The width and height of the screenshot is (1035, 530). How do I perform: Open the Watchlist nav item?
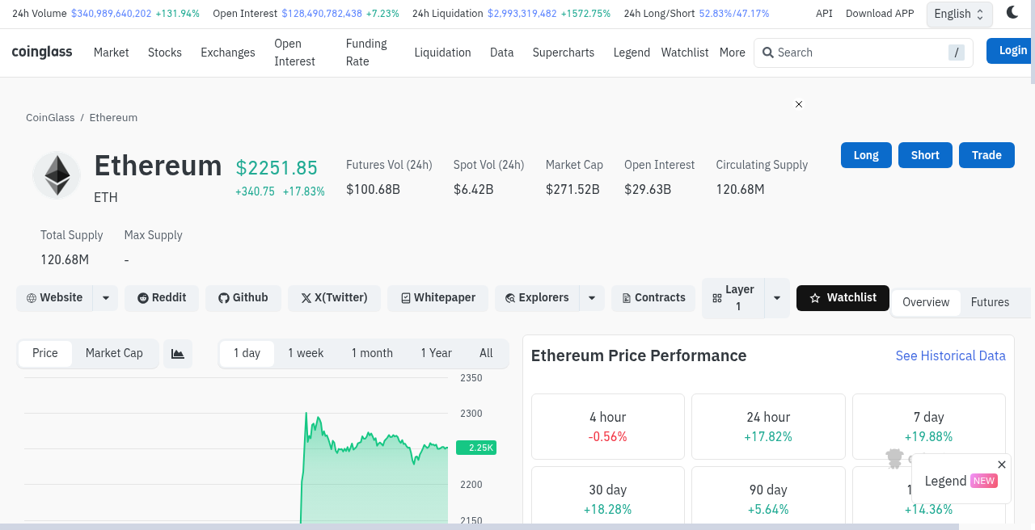point(685,53)
